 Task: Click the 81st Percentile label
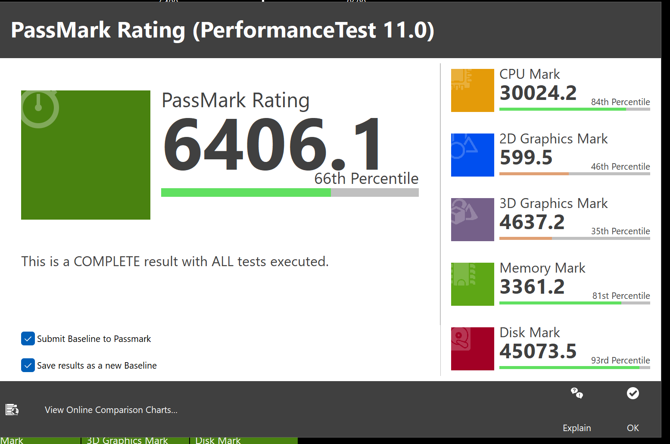pos(621,296)
